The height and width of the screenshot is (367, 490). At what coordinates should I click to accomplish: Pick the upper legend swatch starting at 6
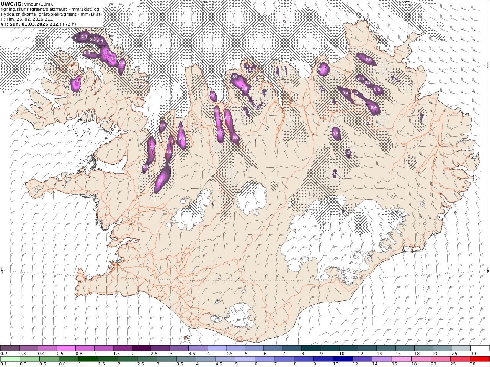[273, 348]
